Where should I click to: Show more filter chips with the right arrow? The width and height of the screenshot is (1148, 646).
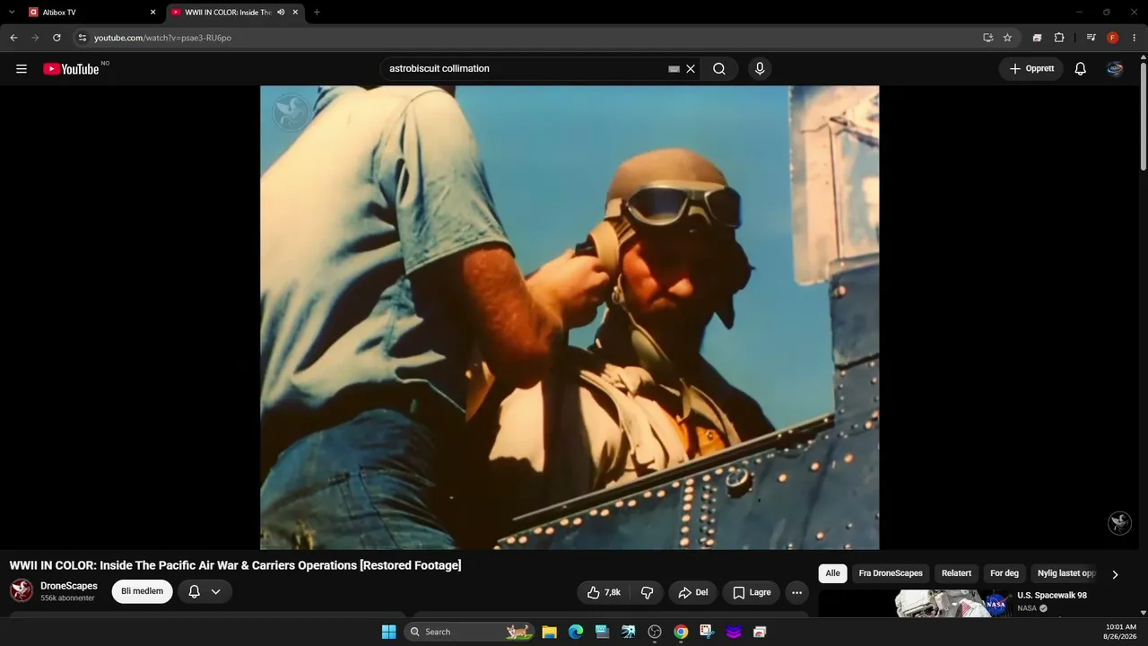coord(1115,574)
